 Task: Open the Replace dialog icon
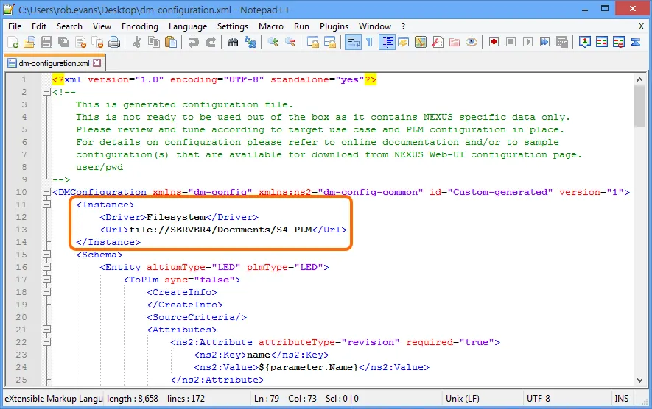tap(250, 42)
